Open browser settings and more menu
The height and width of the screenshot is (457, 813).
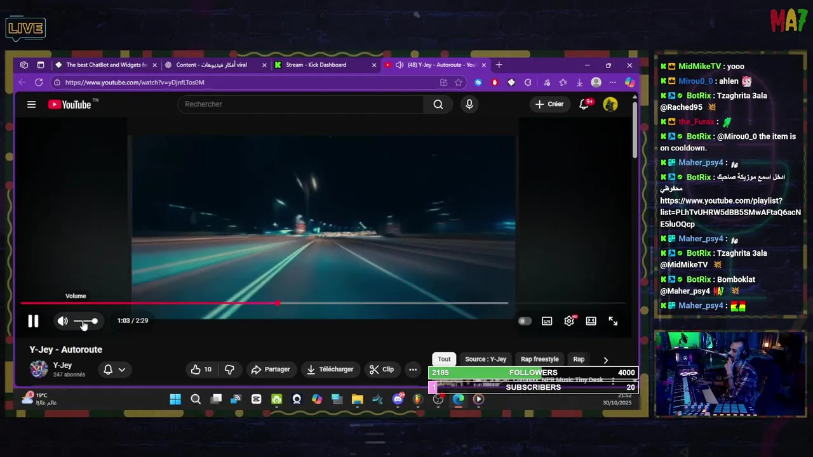(x=612, y=83)
